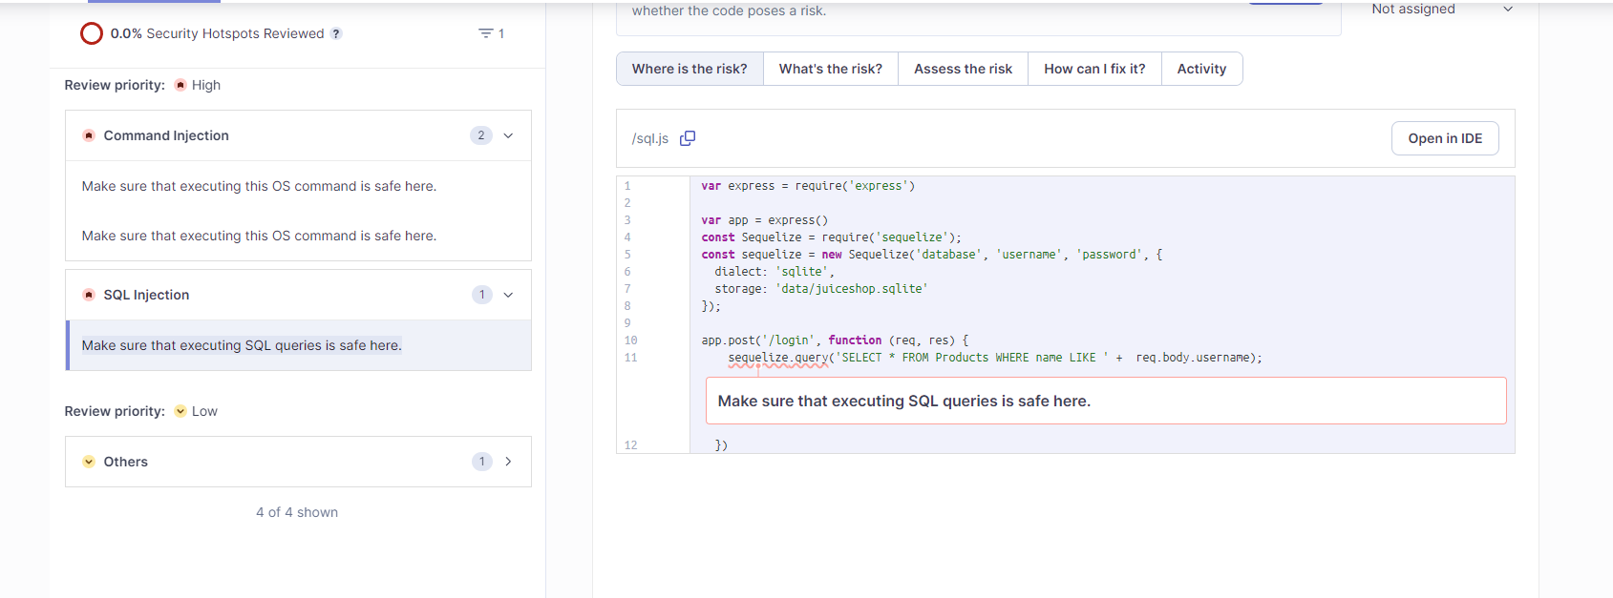Collapse the SQL Injection category chevron
Screen dimensions: 1613x598
(x=508, y=295)
